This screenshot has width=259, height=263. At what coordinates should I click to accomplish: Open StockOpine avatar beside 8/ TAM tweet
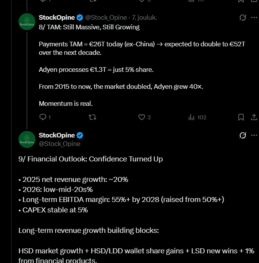27,22
